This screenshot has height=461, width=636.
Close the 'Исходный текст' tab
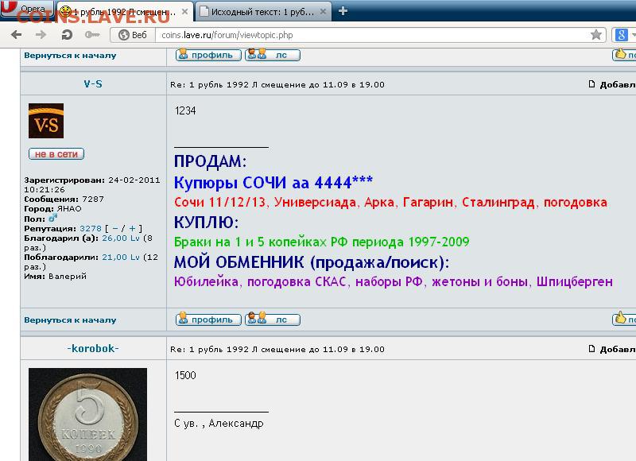(324, 11)
